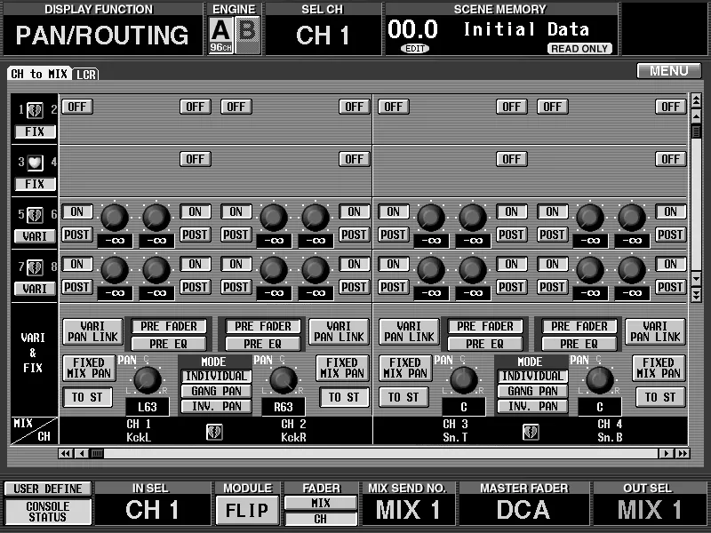Click the VARI button for MIX 5/6
711x533 pixels.
[35, 236]
